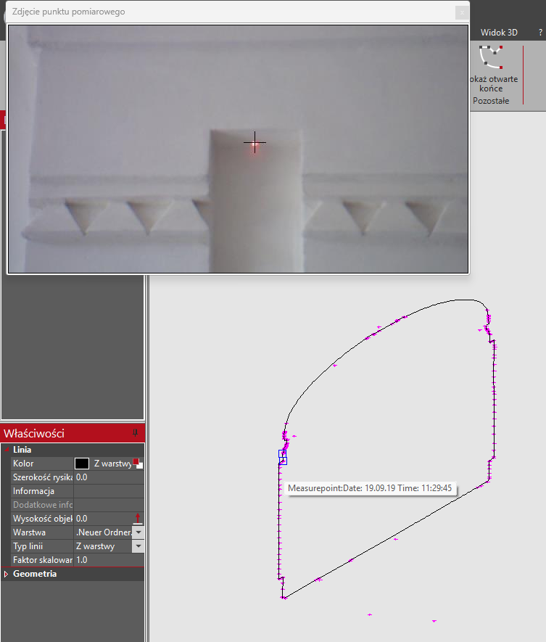This screenshot has height=642, width=546.
Task: Open the Warstwa dropdown list
Action: (x=138, y=532)
